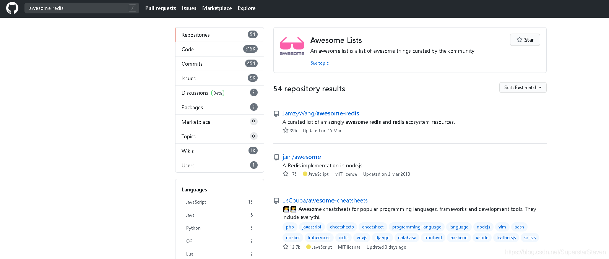
Task: Click the docker topic tag
Action: (x=293, y=238)
